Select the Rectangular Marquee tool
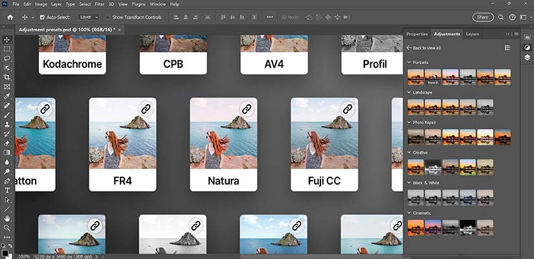Viewport: 534px width, 259px height. [x=7, y=49]
